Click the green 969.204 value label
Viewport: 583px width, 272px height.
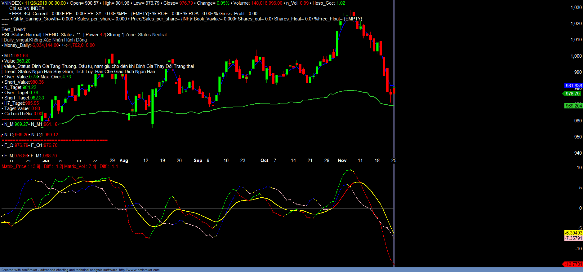pos(573,106)
